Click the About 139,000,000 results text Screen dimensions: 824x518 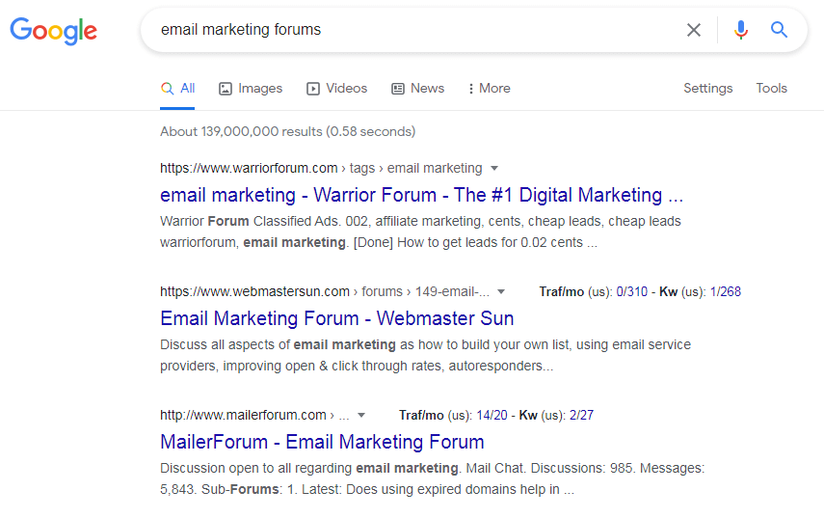point(287,131)
